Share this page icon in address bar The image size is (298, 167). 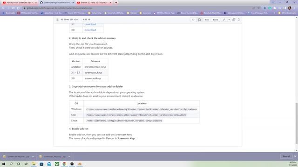(253, 8)
